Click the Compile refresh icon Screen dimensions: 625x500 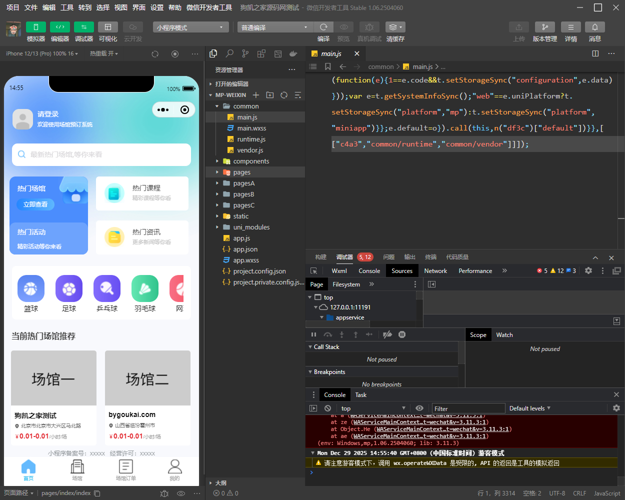pyautogui.click(x=323, y=27)
